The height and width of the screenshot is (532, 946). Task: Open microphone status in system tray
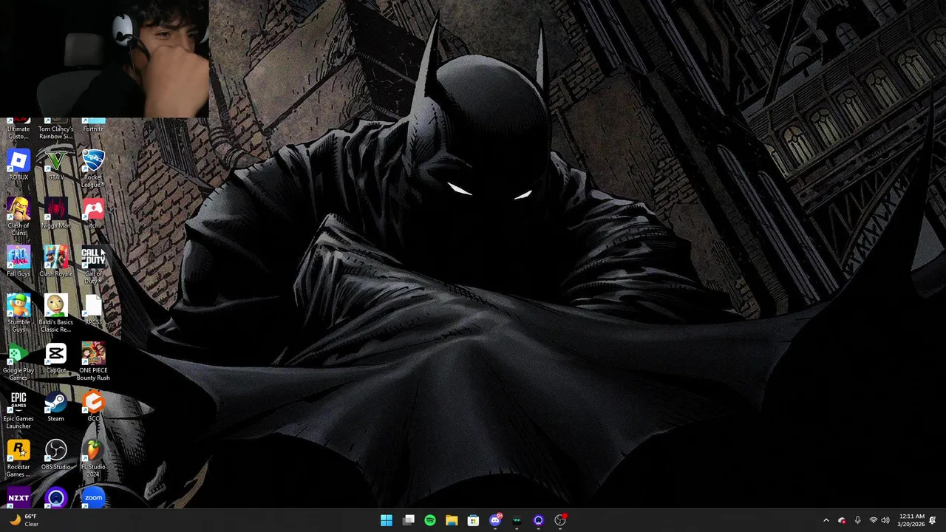(x=857, y=521)
